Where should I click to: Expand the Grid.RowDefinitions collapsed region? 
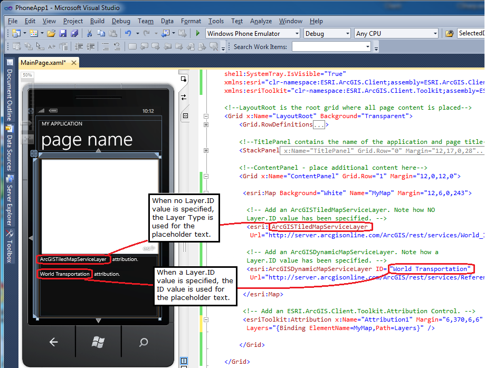click(206, 124)
